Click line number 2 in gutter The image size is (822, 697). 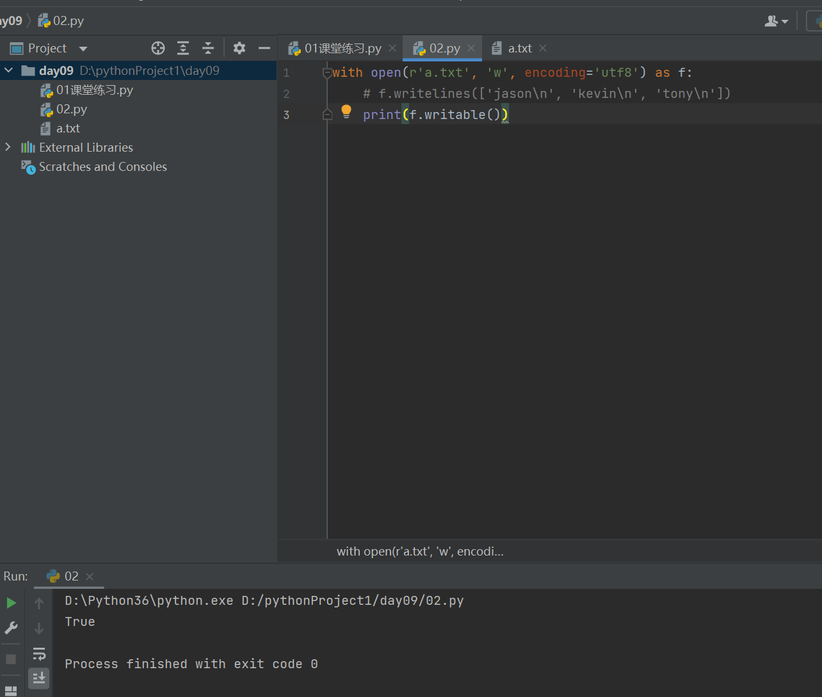tap(286, 93)
